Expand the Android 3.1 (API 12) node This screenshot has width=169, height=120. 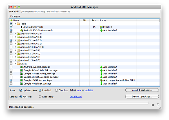[x=15, y=40]
